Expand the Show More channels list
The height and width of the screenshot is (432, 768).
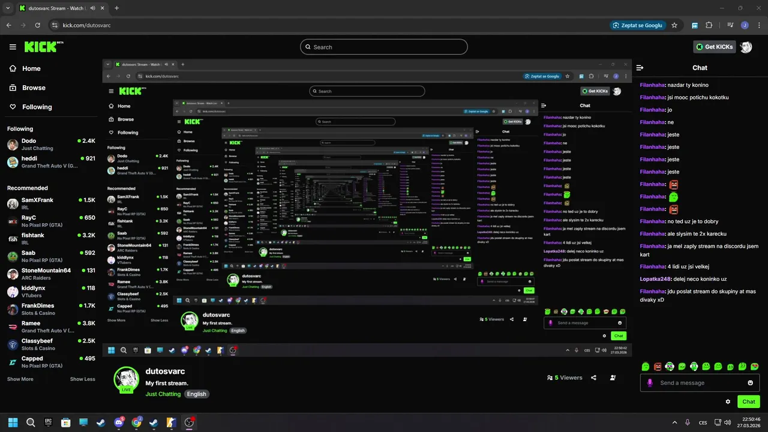click(x=20, y=379)
